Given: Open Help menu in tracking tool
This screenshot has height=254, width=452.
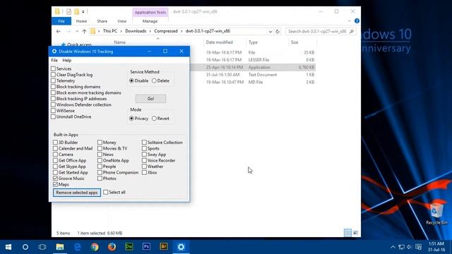Looking at the screenshot, I should point(67,61).
